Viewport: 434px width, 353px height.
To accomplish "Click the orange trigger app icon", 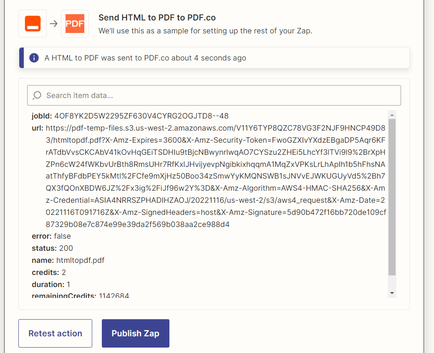I will pyautogui.click(x=32, y=23).
